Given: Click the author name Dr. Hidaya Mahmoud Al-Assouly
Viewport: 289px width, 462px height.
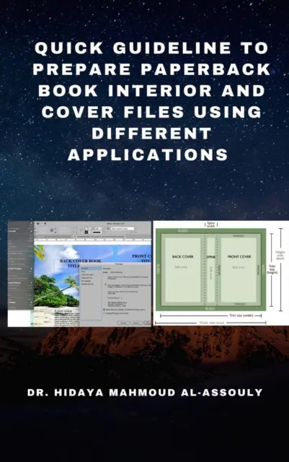Looking at the screenshot, I should (145, 393).
